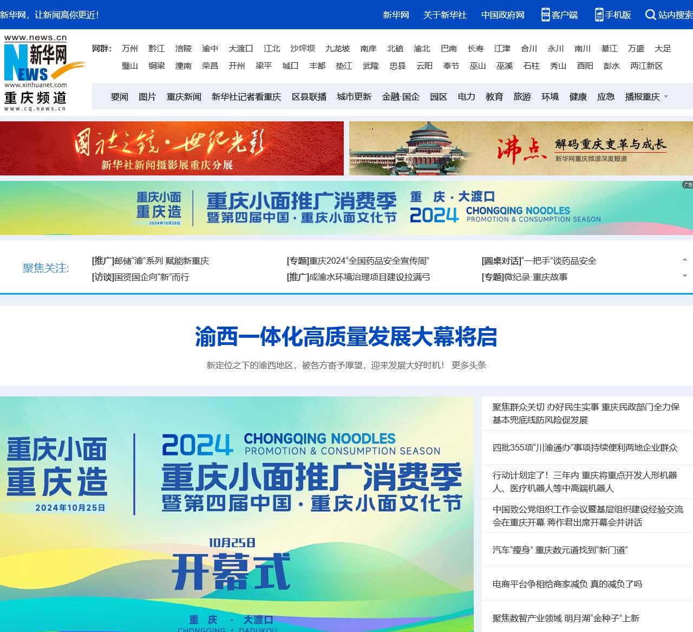Open the 渝北 district site link

(422, 49)
